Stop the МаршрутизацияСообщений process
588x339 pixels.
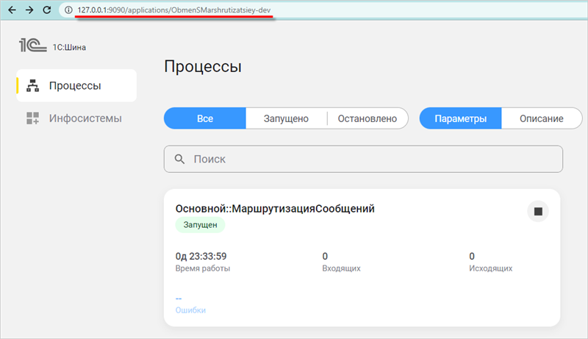click(x=538, y=212)
